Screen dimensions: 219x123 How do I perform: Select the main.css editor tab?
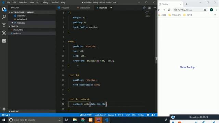click(x=103, y=8)
